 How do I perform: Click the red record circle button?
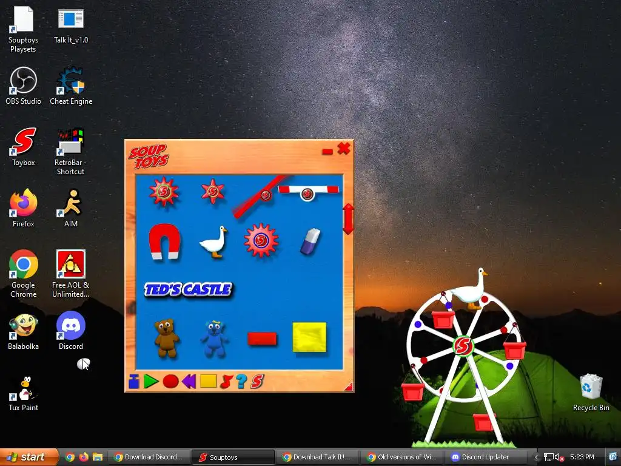pyautogui.click(x=170, y=381)
